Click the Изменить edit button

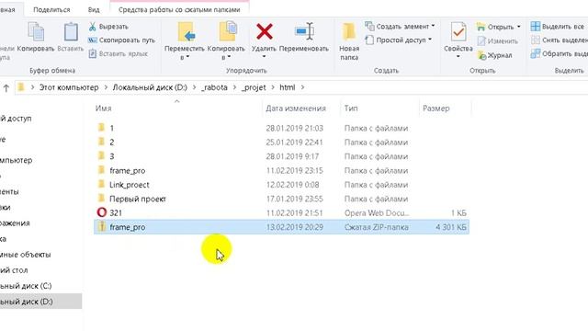[498, 40]
